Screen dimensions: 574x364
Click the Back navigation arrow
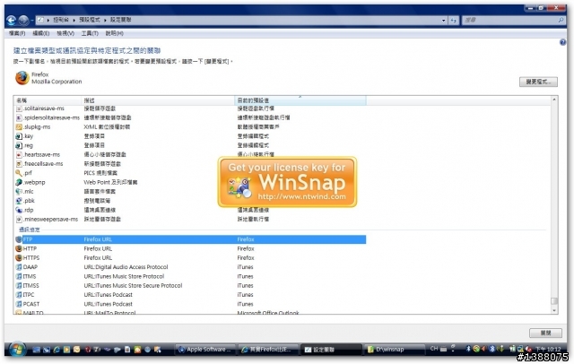(11, 20)
